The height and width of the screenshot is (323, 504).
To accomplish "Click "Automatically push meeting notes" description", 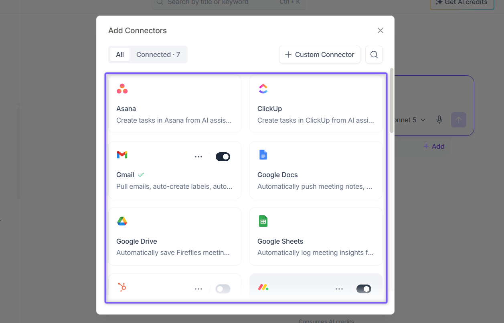I will 315,186.
